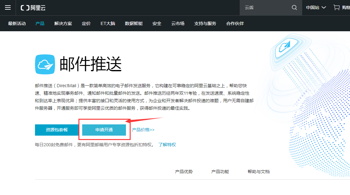This screenshot has height=195, width=350.
Task: Click the DirectMail product icon
Action: click(x=45, y=64)
